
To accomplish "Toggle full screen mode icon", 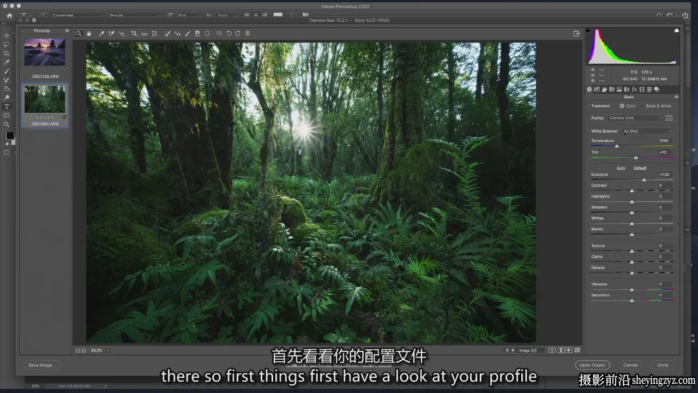I will [x=576, y=33].
